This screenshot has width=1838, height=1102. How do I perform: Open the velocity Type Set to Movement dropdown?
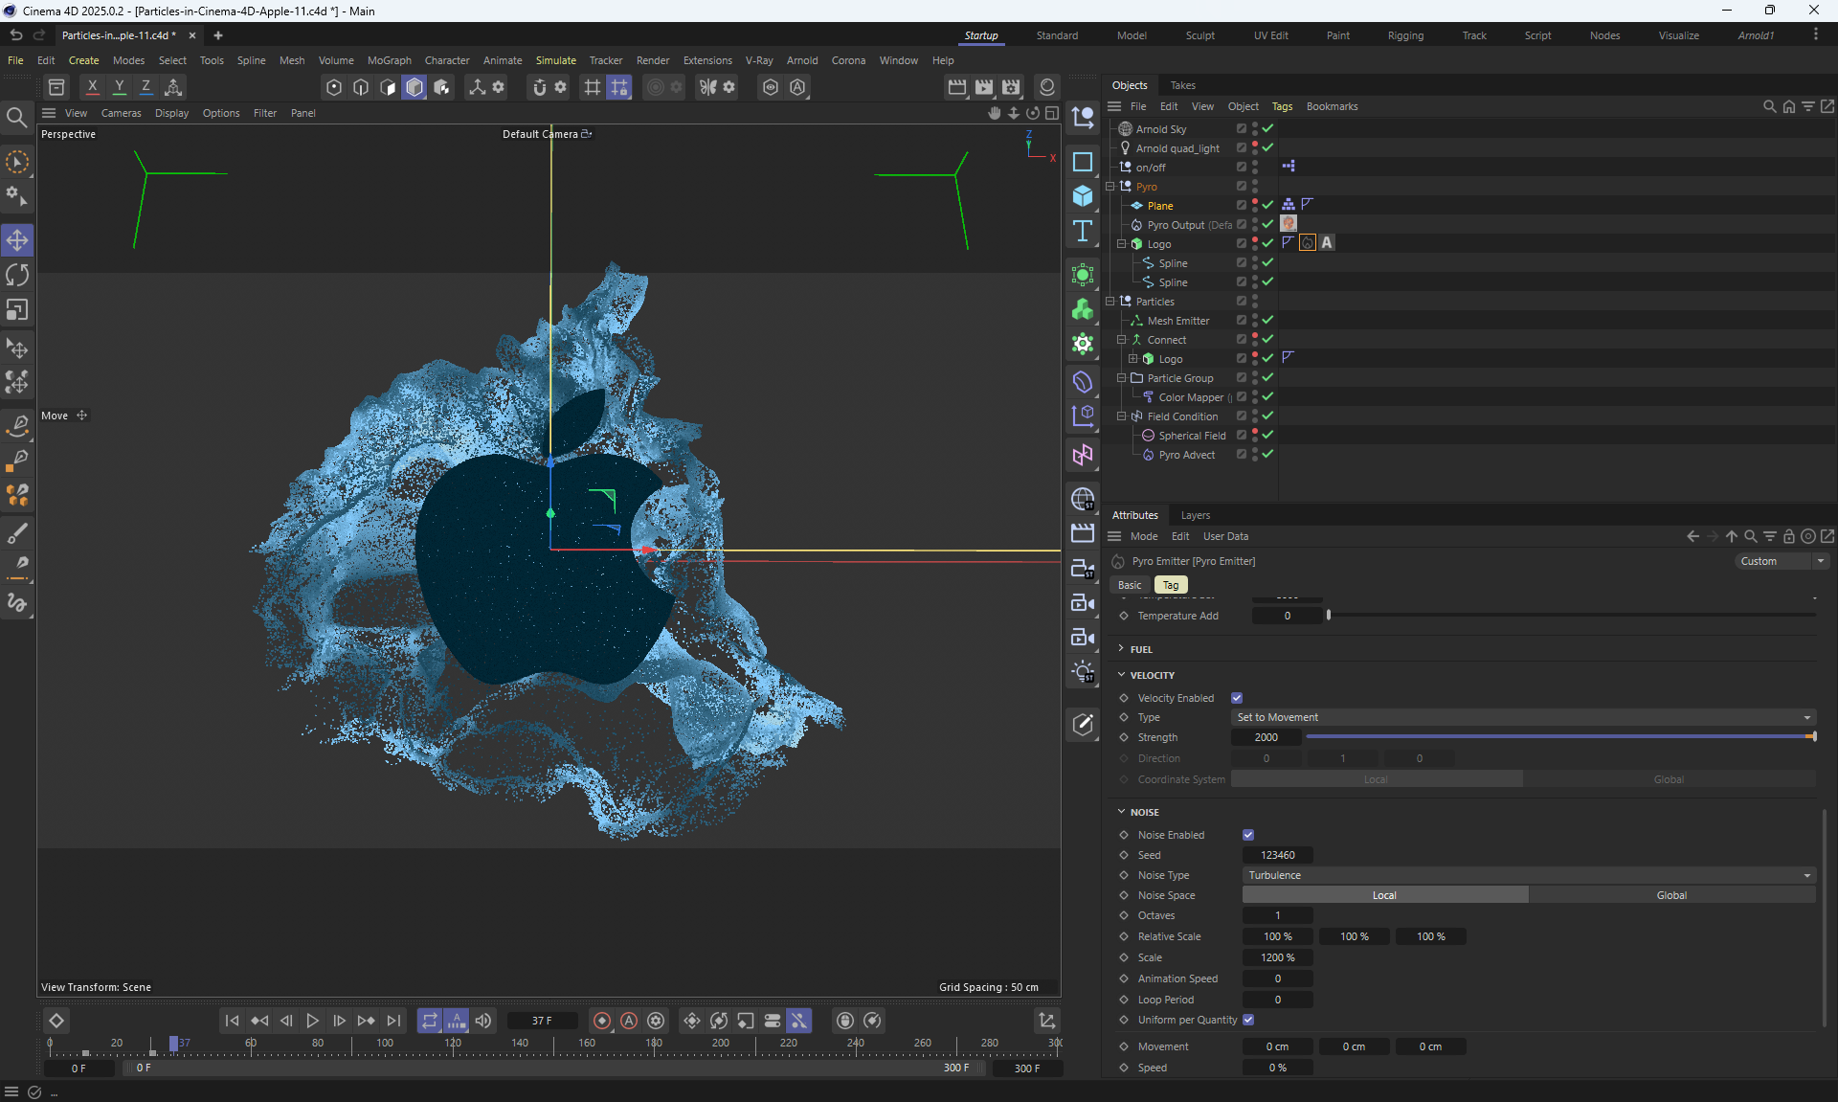pos(1523,717)
